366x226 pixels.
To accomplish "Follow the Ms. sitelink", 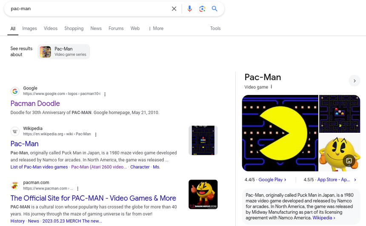I will [x=157, y=167].
